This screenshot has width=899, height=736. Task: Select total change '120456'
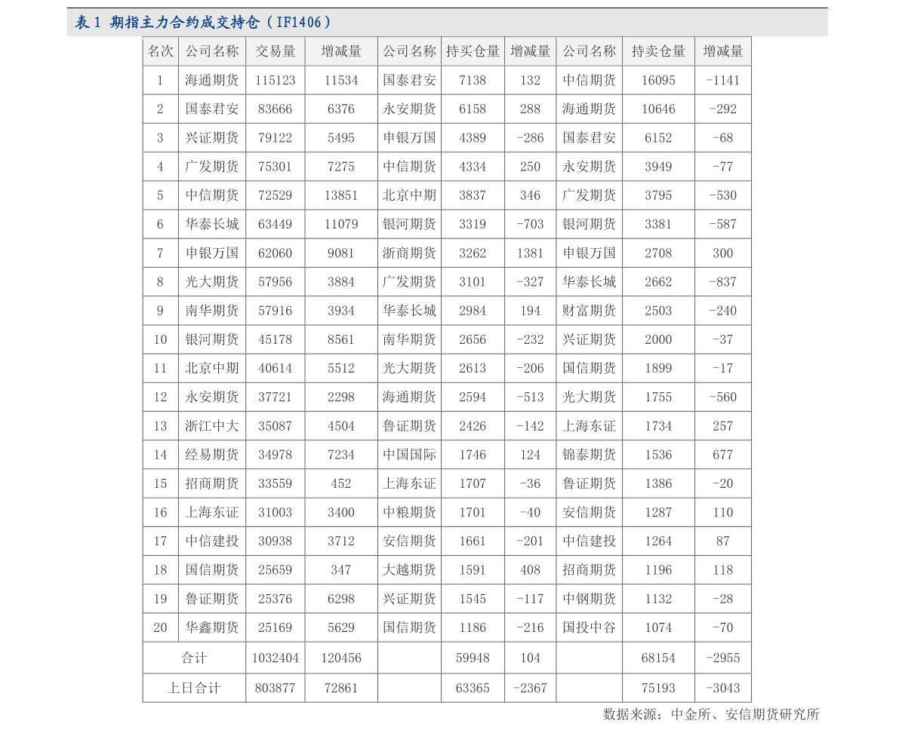[x=341, y=658]
